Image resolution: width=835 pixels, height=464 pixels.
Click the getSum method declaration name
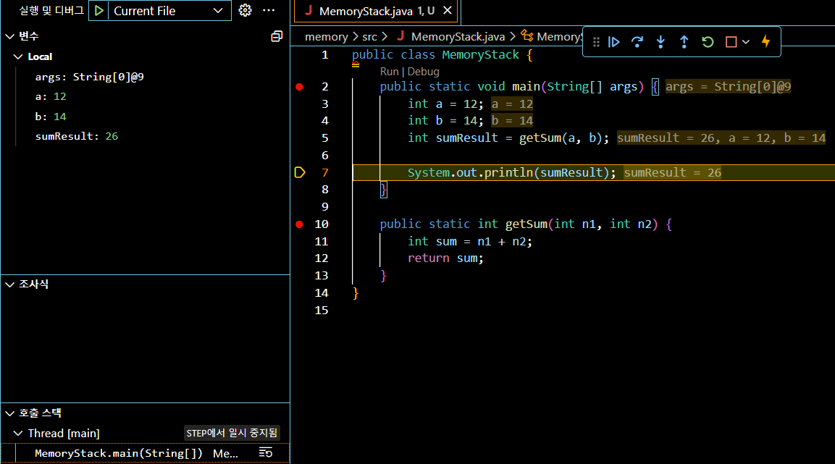click(526, 224)
